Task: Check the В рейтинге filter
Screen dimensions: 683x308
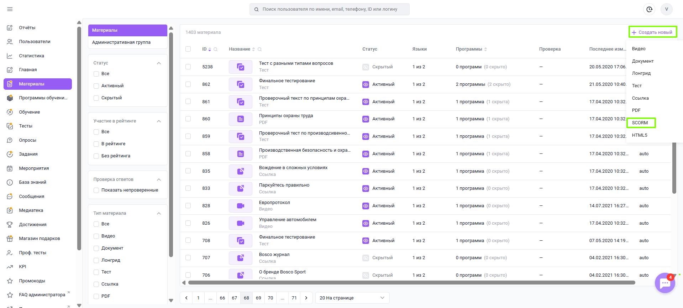Action: (x=96, y=144)
